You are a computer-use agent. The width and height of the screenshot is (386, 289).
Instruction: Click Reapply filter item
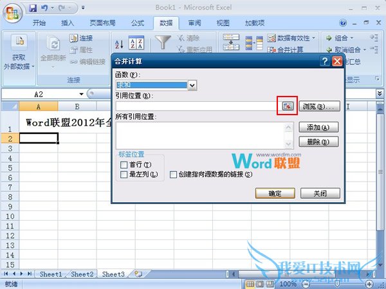click(194, 50)
